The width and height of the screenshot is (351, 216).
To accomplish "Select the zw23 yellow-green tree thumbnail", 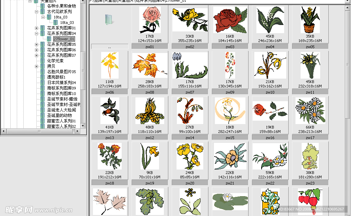I will point(310,156).
